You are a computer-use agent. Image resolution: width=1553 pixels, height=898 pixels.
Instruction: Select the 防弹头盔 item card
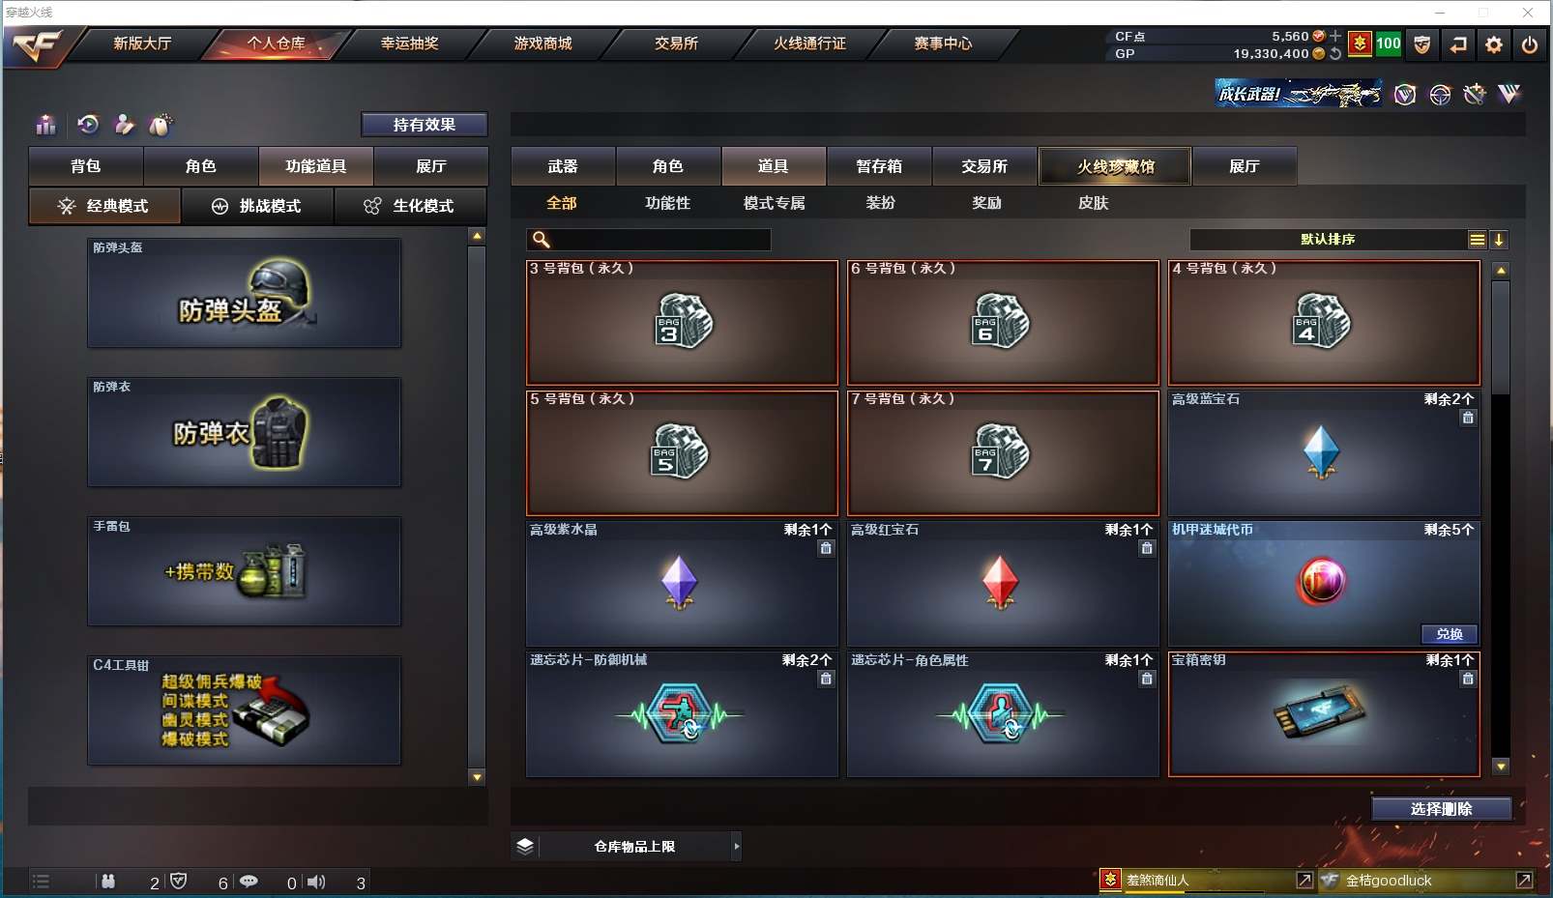[245, 293]
